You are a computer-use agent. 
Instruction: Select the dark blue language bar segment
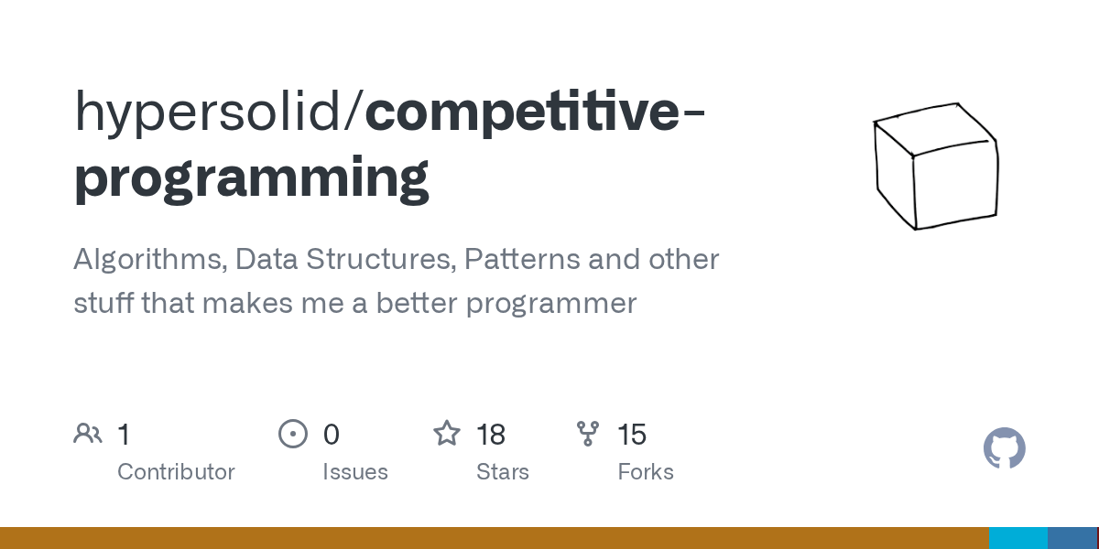(x=1072, y=538)
